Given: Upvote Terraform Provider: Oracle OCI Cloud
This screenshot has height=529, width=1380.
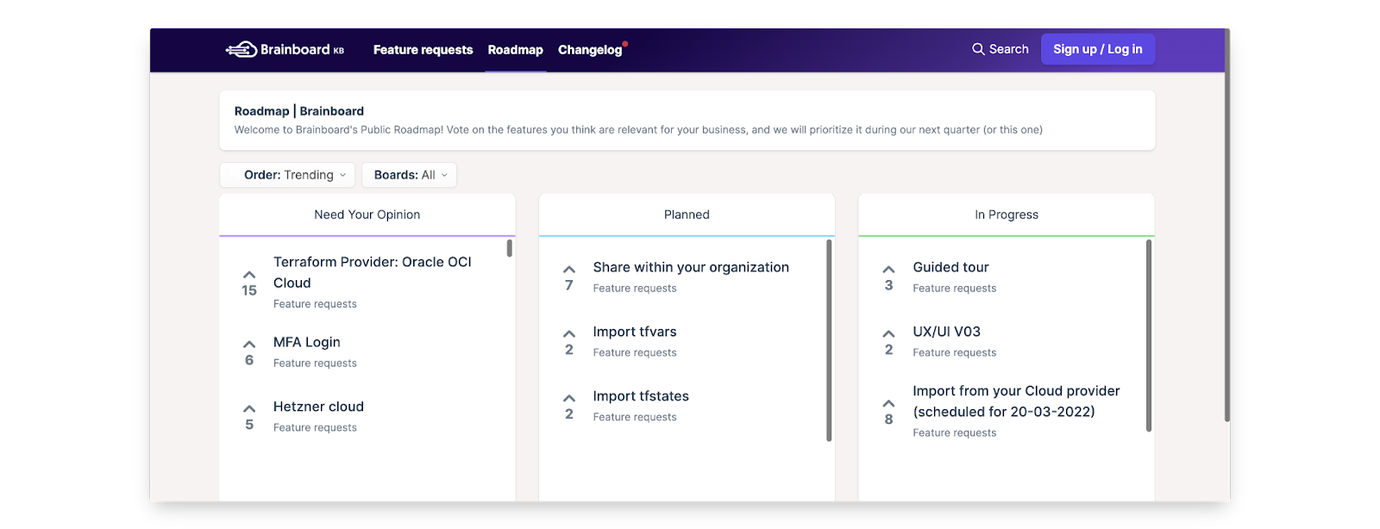Looking at the screenshot, I should click(x=249, y=276).
